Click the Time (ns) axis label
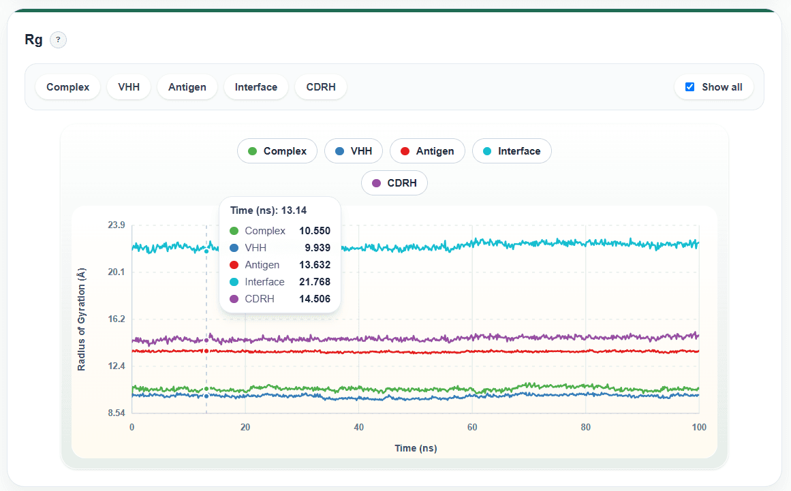 tap(416, 448)
